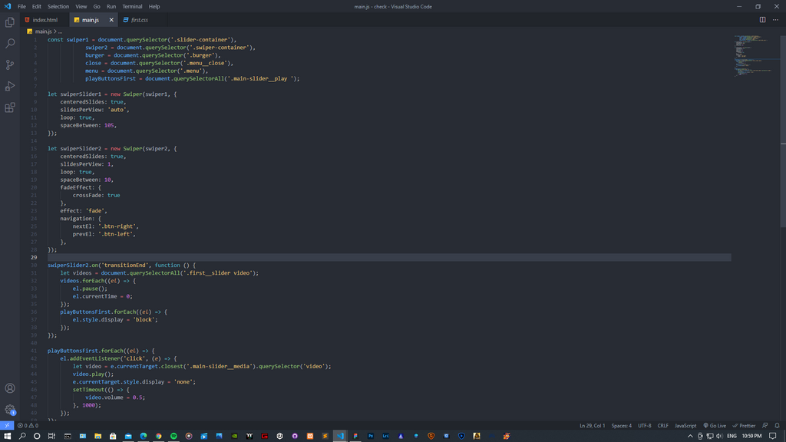This screenshot has width=786, height=442.
Task: Click the '.btn-right' string
Action: click(x=118, y=226)
